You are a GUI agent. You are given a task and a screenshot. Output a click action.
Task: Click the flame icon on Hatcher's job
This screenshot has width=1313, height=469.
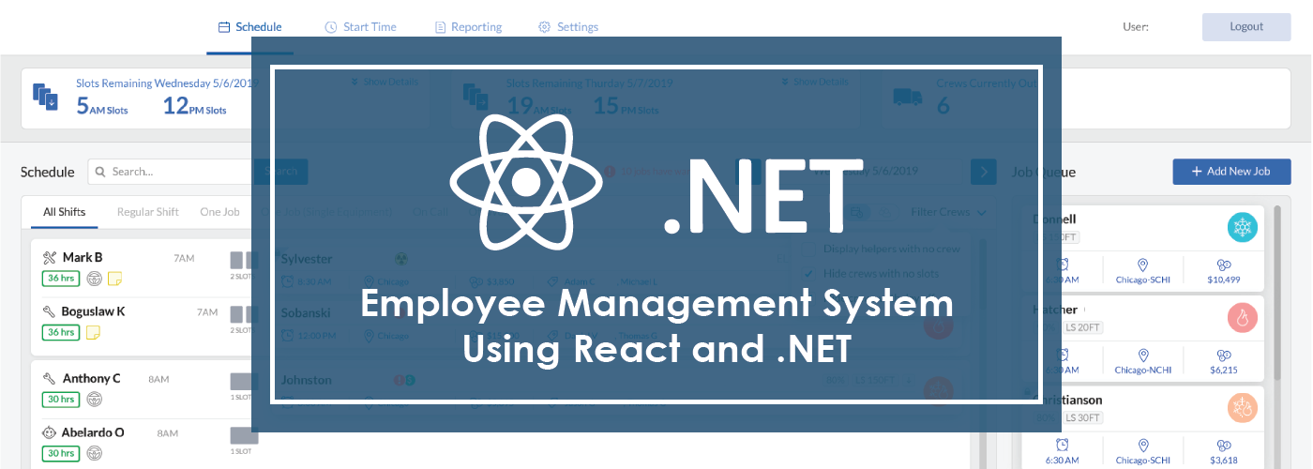[x=1242, y=319]
